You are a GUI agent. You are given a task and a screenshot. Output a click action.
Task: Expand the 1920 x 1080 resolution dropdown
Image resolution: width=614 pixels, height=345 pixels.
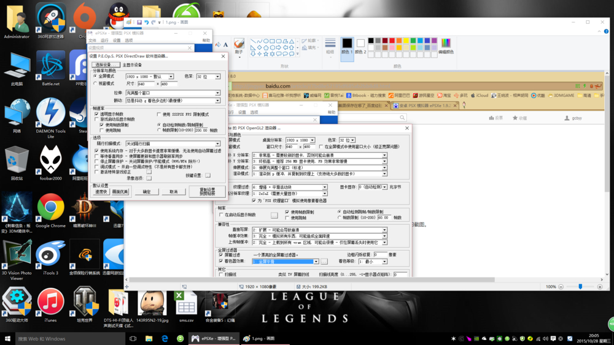click(171, 77)
